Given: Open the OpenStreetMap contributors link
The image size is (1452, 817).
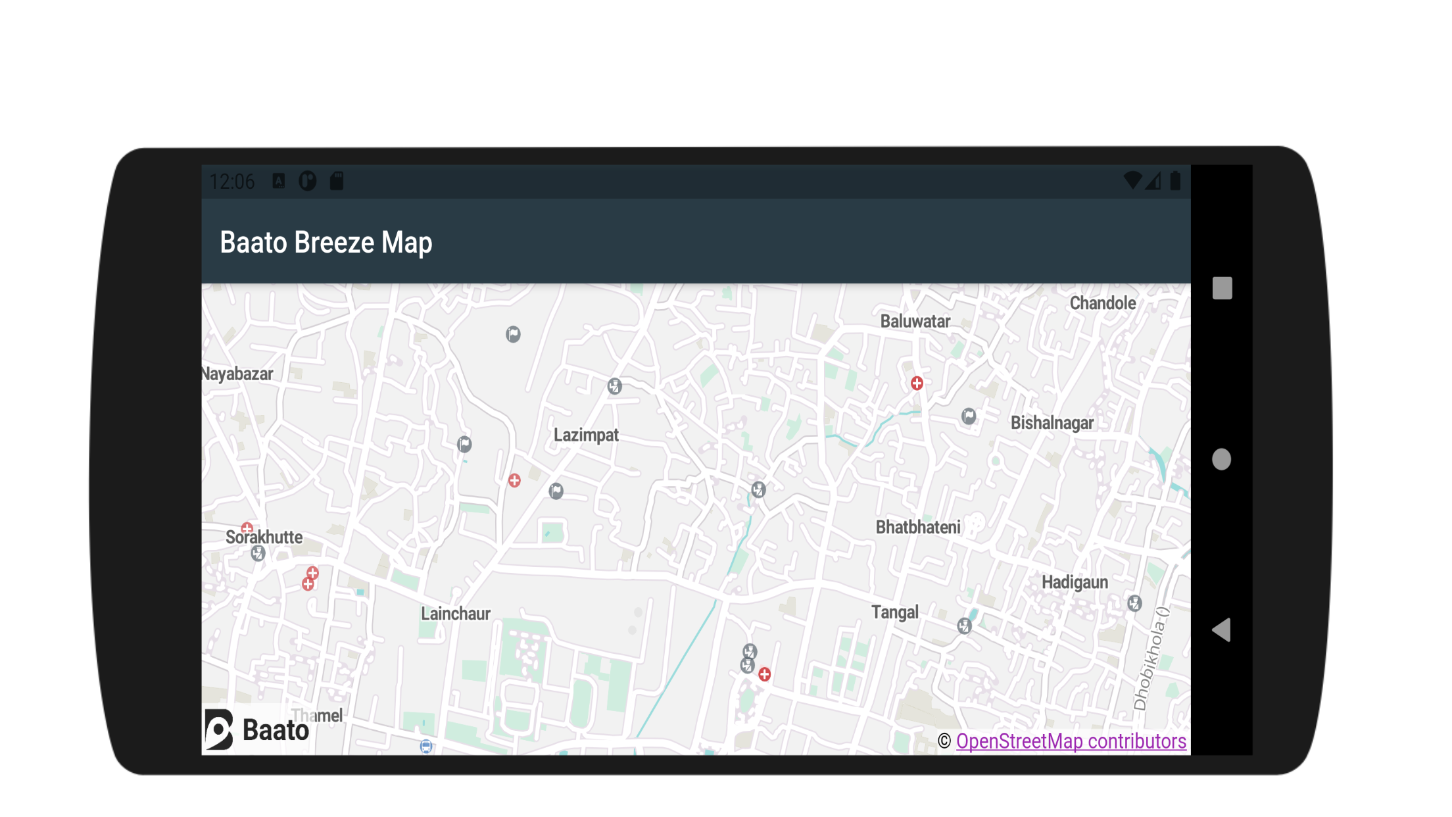Looking at the screenshot, I should click(x=1071, y=741).
